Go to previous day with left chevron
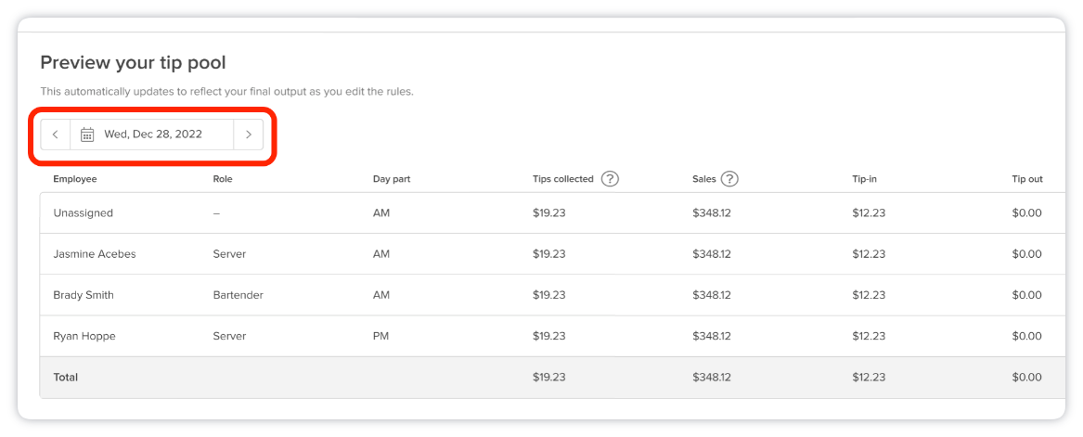The width and height of the screenshot is (1083, 437). click(x=56, y=135)
